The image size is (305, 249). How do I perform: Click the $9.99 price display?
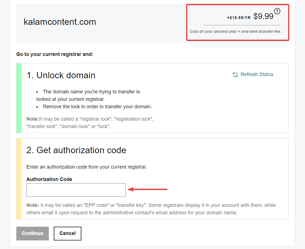(264, 16)
